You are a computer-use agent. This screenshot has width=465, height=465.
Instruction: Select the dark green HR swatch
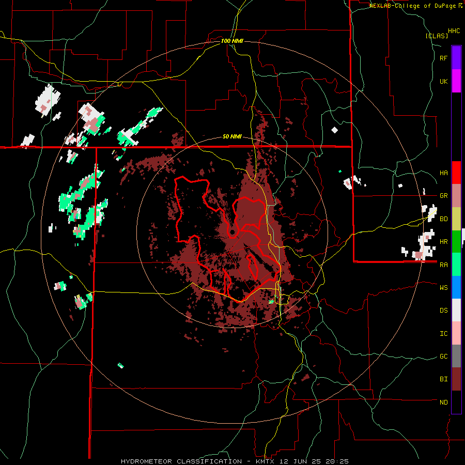[456, 241]
